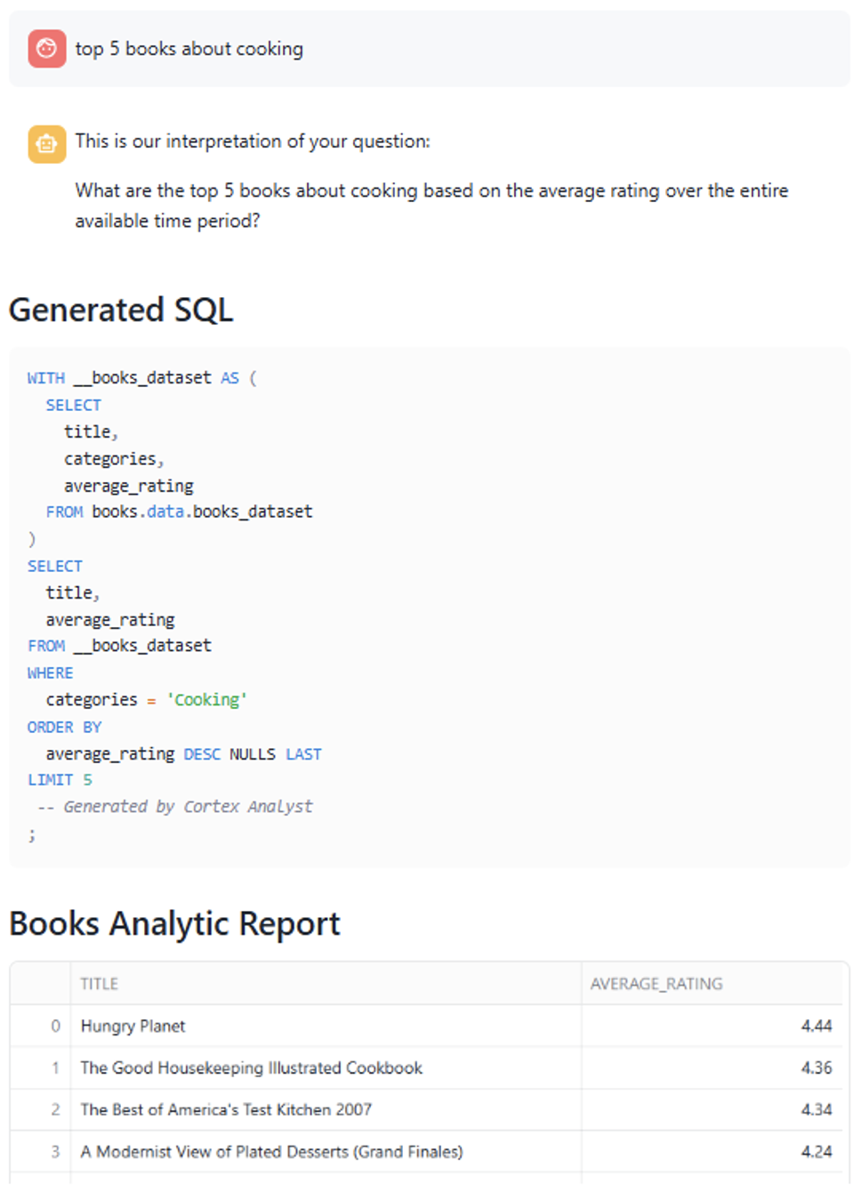Image resolution: width=861 pixels, height=1199 pixels.
Task: Click the "top 5 books about cooking" message
Action: point(189,49)
